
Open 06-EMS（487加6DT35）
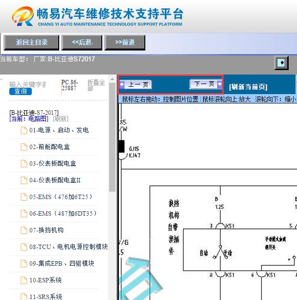(x=64, y=213)
